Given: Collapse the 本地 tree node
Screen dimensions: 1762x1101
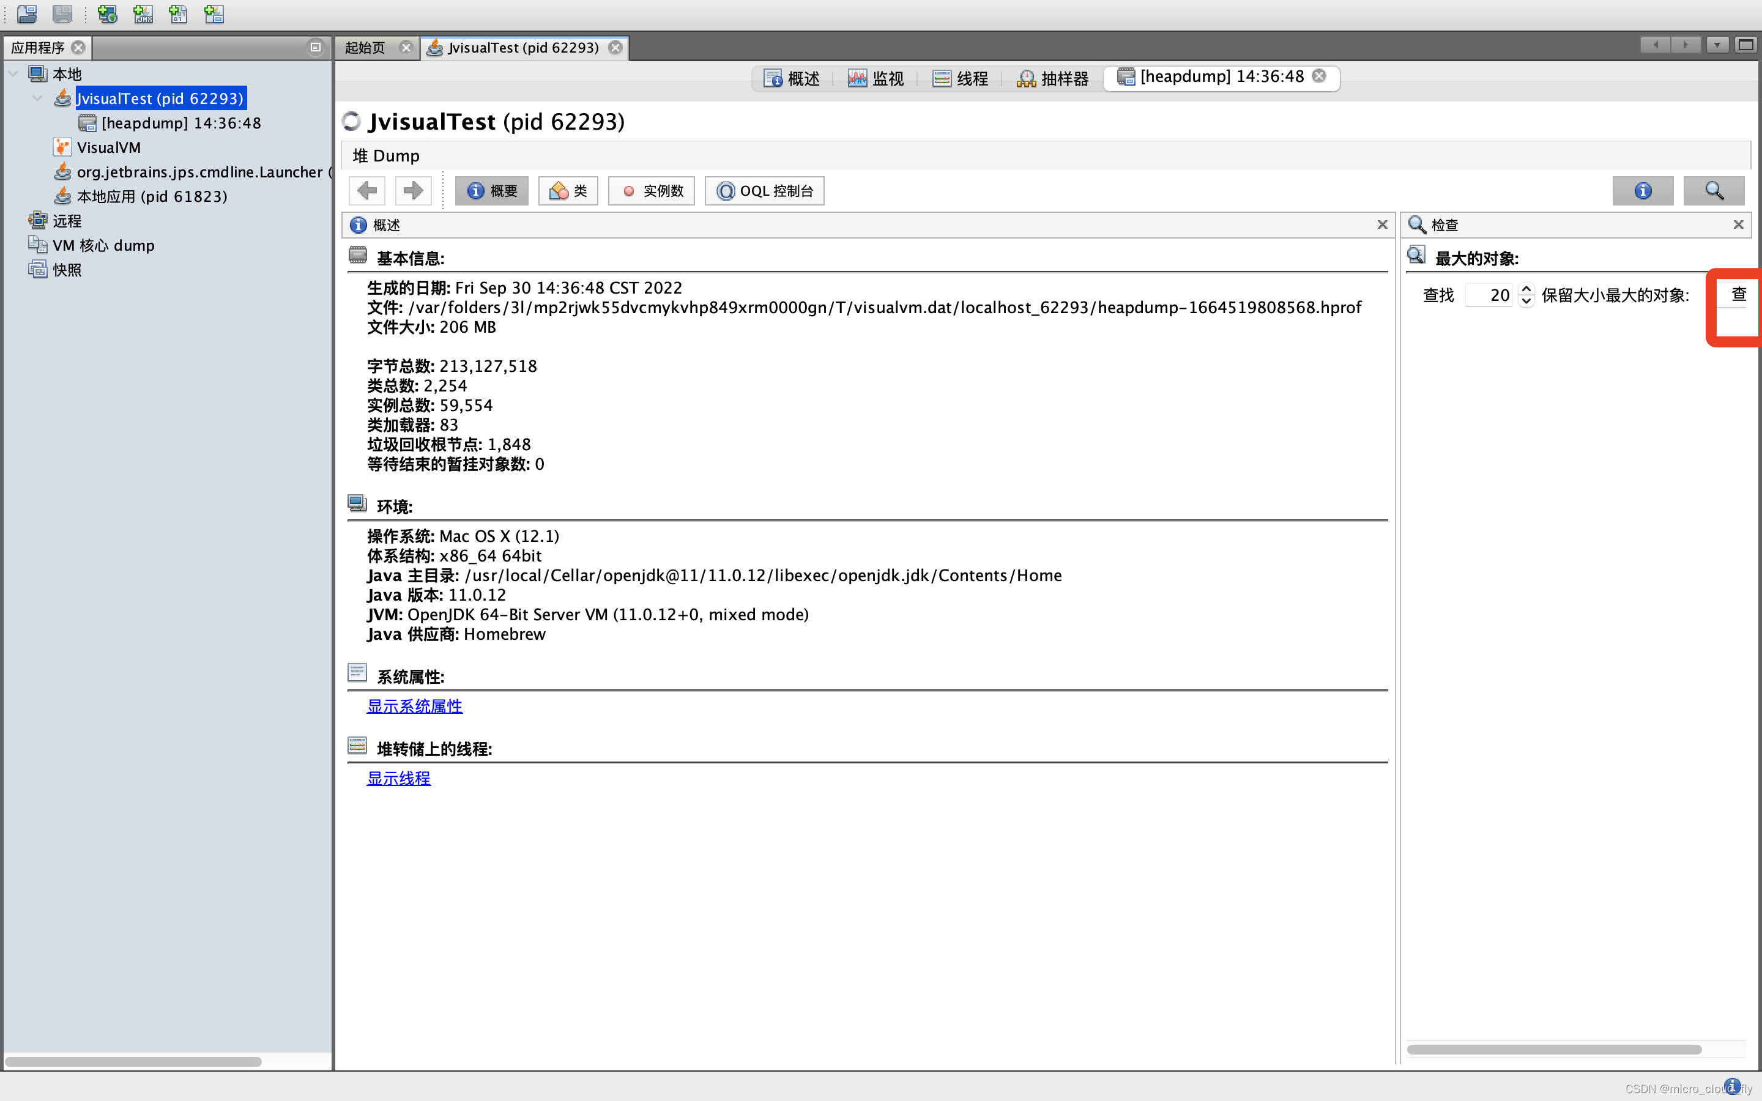Looking at the screenshot, I should coord(13,73).
